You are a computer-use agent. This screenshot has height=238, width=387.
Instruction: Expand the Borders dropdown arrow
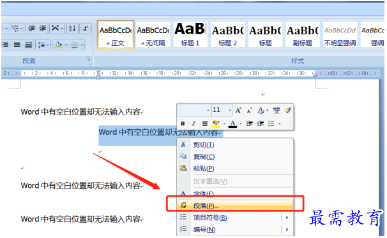[x=82, y=45]
